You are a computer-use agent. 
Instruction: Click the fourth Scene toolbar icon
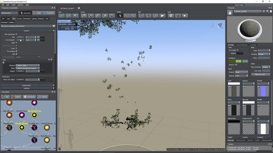coord(105,16)
